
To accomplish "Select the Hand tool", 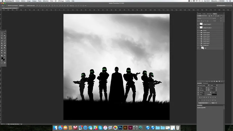I will (2, 55).
